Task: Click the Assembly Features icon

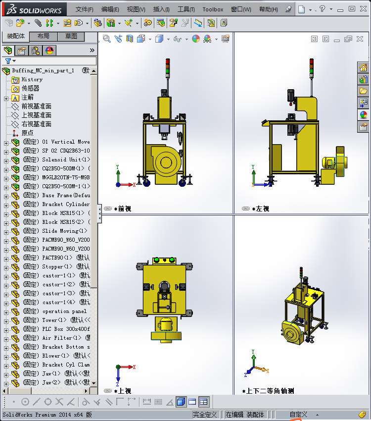Action: tap(111, 23)
